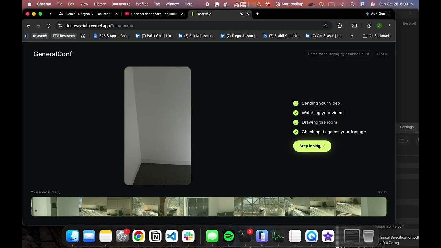Open Slack from the Dock
This screenshot has width=441, height=248.
point(188,236)
